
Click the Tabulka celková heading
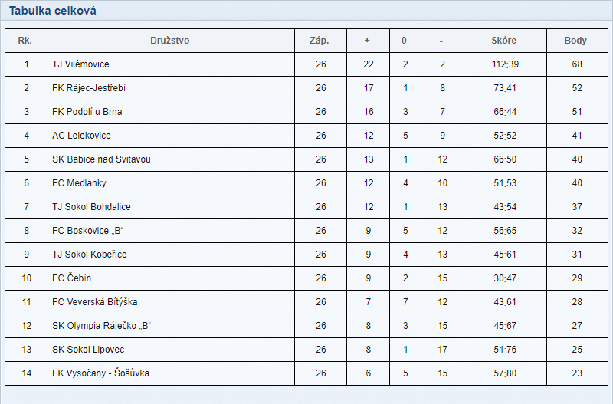[53, 11]
